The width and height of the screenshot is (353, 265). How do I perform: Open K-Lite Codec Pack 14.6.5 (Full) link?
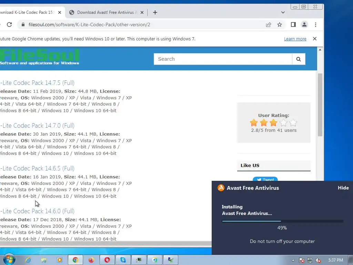(x=37, y=168)
